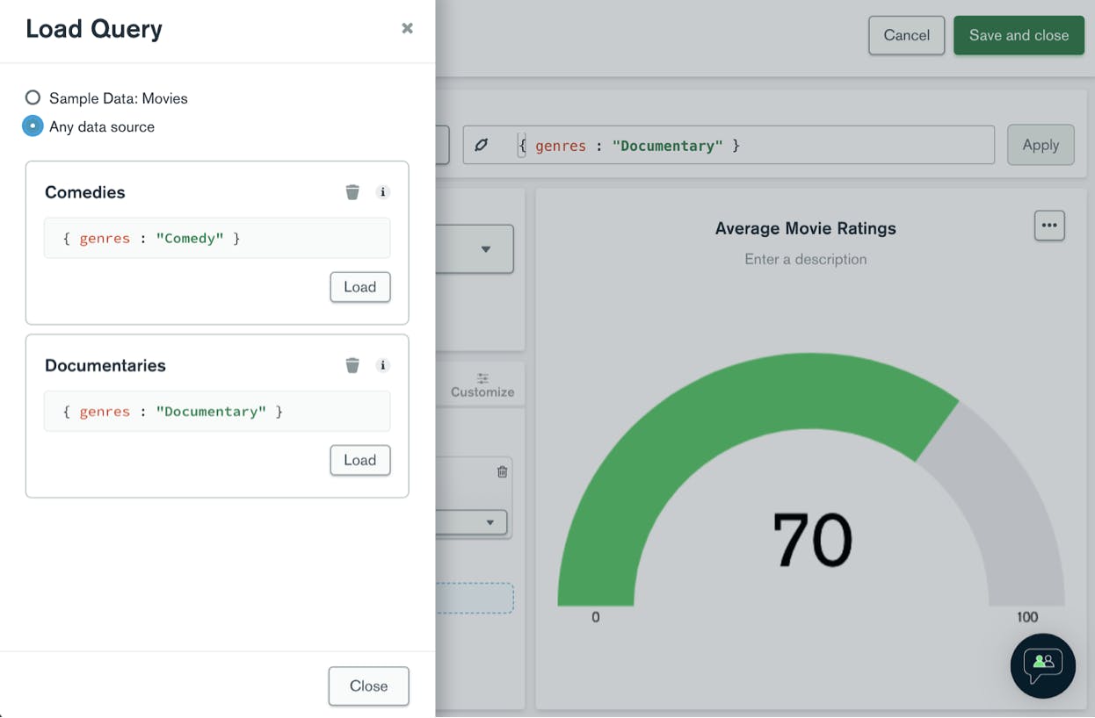
Task: View info for the Documentaries query
Action: pos(382,365)
